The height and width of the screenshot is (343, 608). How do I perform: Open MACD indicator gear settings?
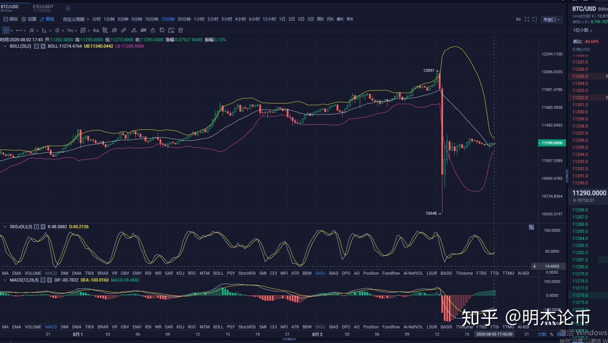(43, 280)
